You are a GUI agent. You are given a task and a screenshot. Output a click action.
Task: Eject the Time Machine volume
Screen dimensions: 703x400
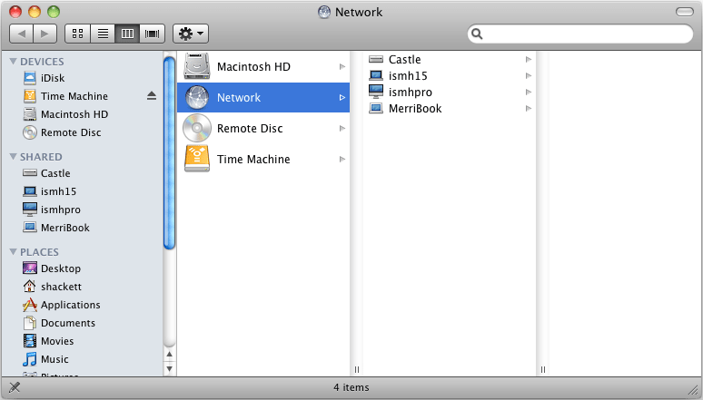[152, 96]
